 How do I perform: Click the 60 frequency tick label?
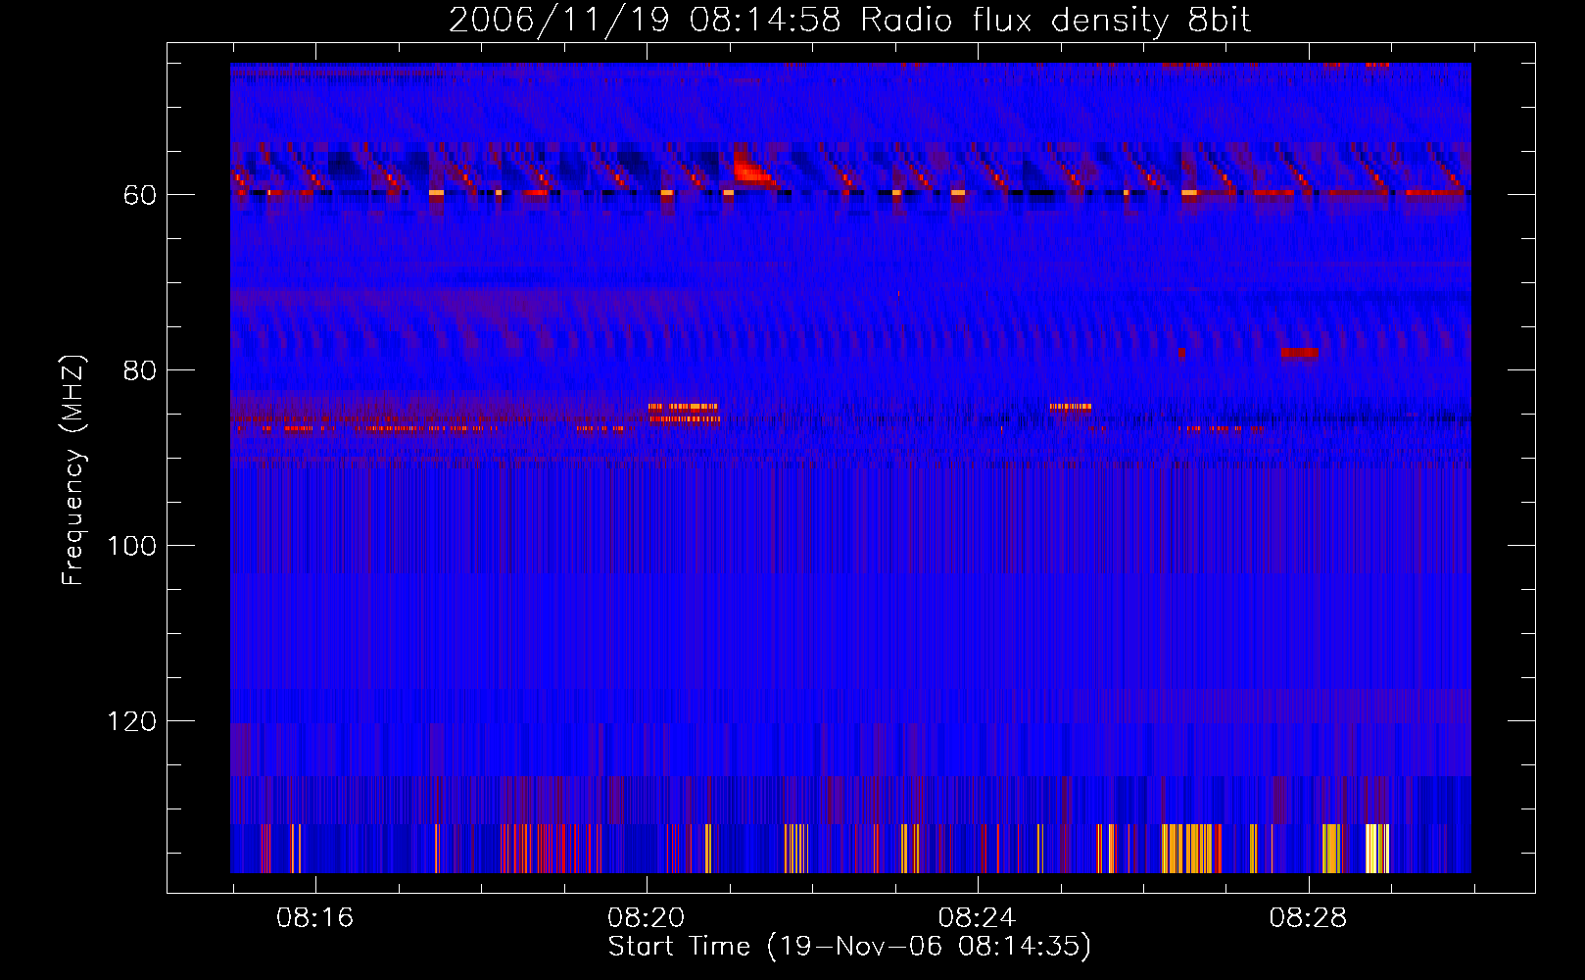[x=139, y=195]
